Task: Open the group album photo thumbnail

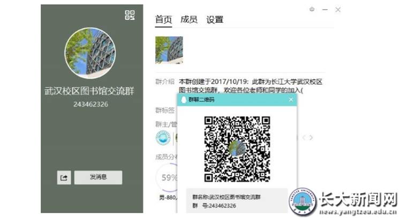Action: pos(169,50)
